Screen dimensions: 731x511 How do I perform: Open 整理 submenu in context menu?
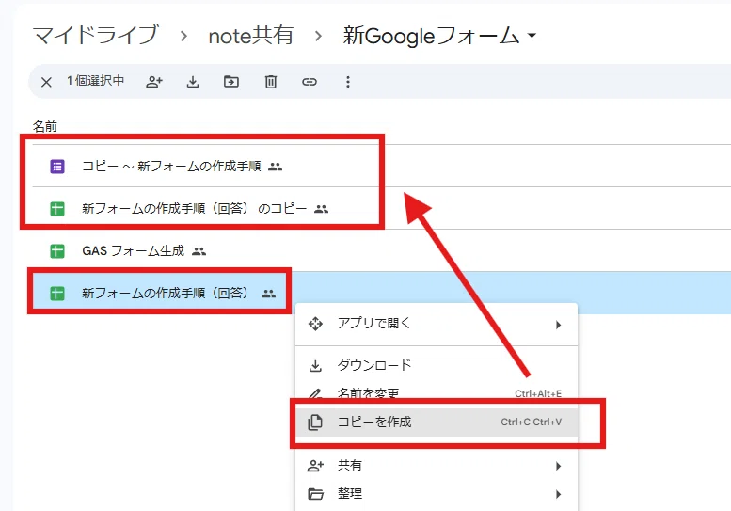[x=437, y=494]
